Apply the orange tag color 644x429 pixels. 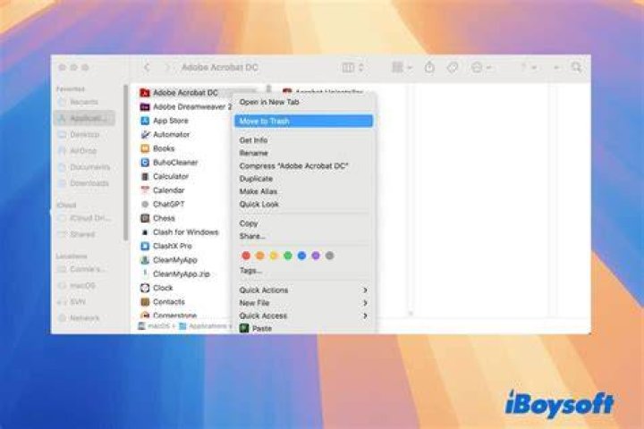click(260, 256)
